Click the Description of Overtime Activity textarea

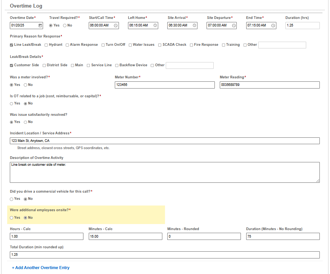(165, 173)
